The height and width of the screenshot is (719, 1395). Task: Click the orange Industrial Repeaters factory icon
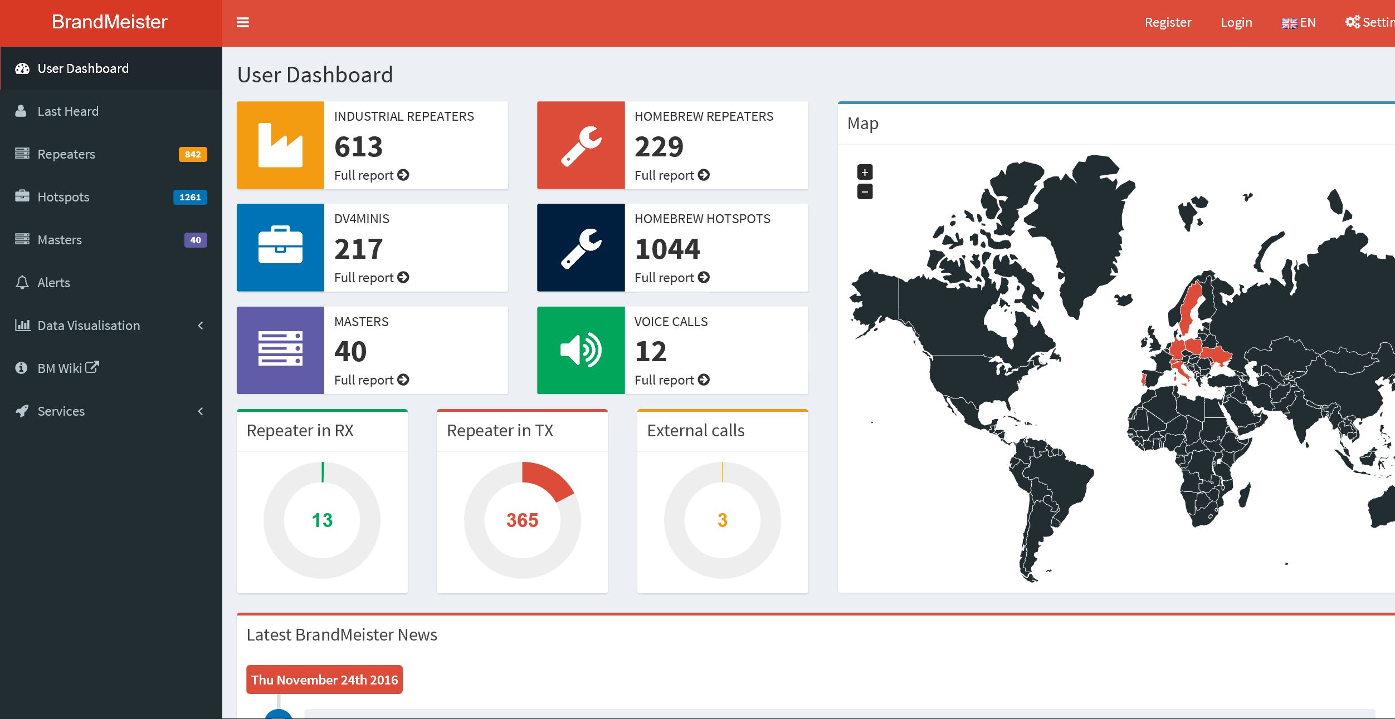(280, 145)
